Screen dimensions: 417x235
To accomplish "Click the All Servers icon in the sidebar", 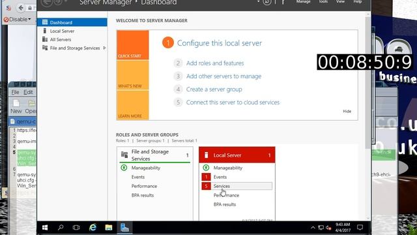I will [x=45, y=39].
